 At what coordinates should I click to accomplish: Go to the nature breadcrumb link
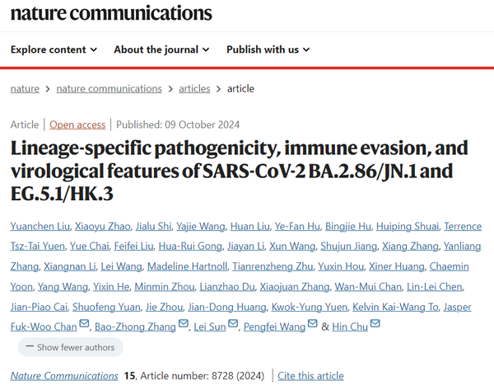(x=25, y=89)
